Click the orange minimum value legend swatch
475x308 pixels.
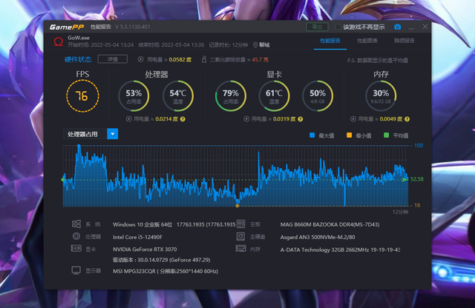[x=349, y=135]
